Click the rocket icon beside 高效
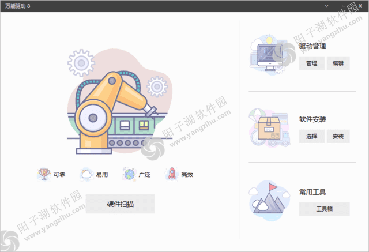 pyautogui.click(x=172, y=174)
